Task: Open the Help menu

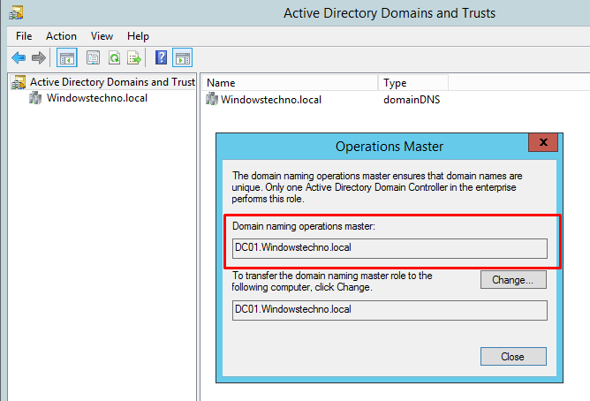Action: 138,36
